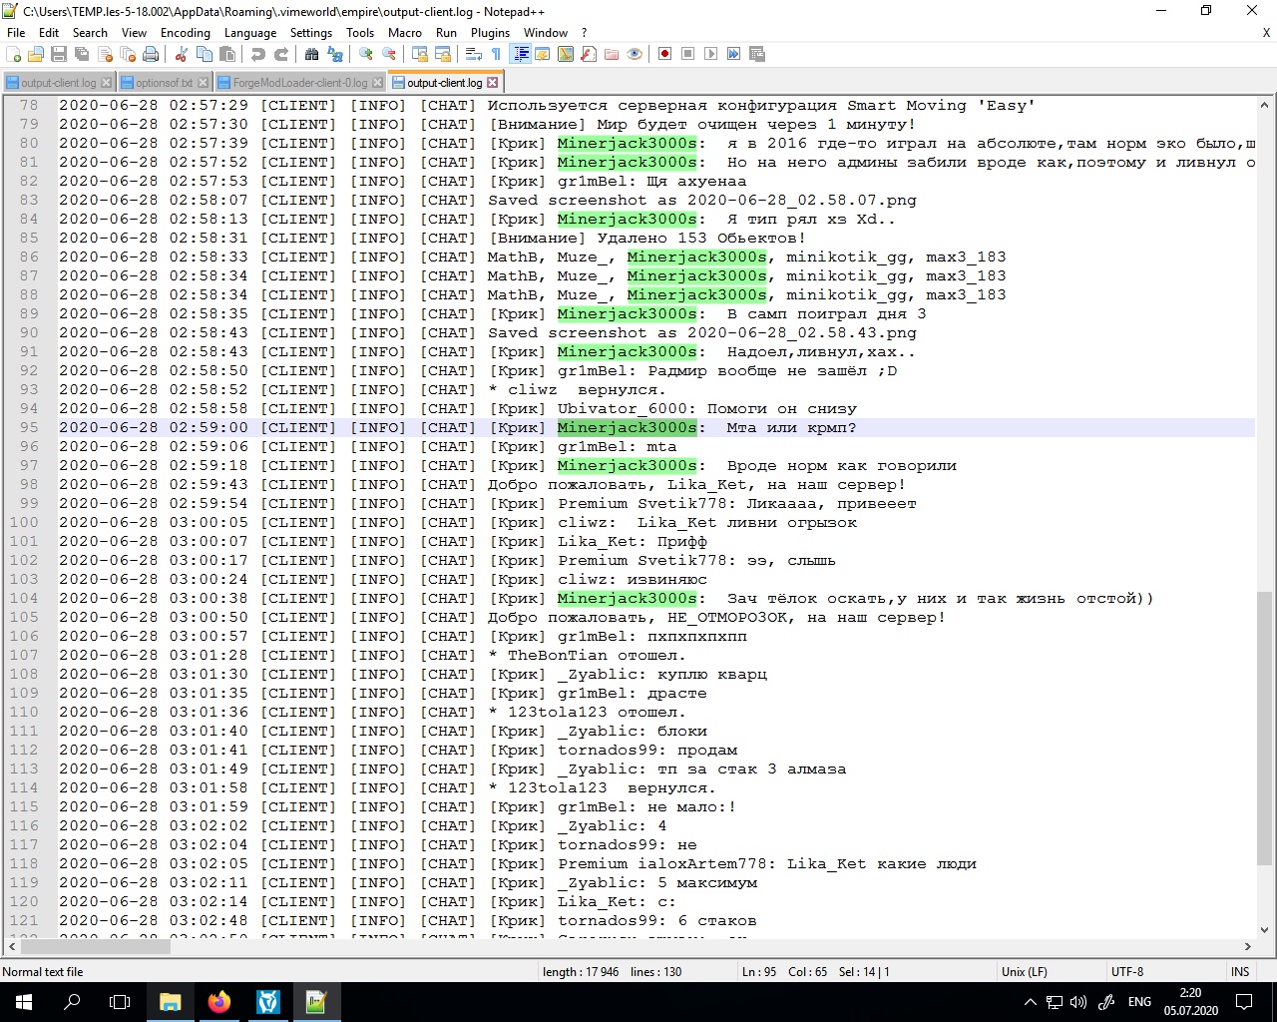1277x1022 pixels.
Task: Toggle the indent guide icon
Action: click(520, 54)
